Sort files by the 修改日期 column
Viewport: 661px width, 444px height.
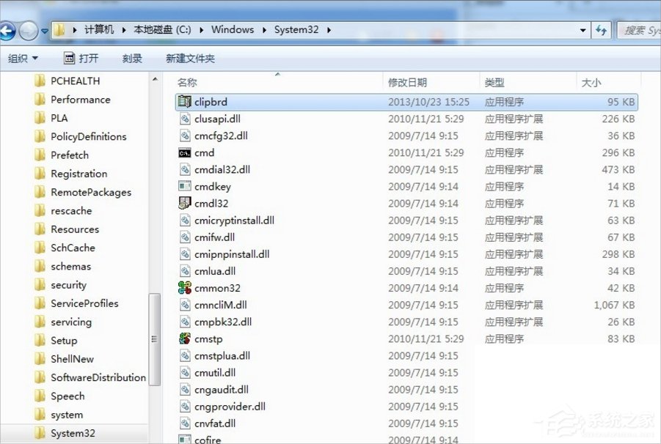click(408, 82)
